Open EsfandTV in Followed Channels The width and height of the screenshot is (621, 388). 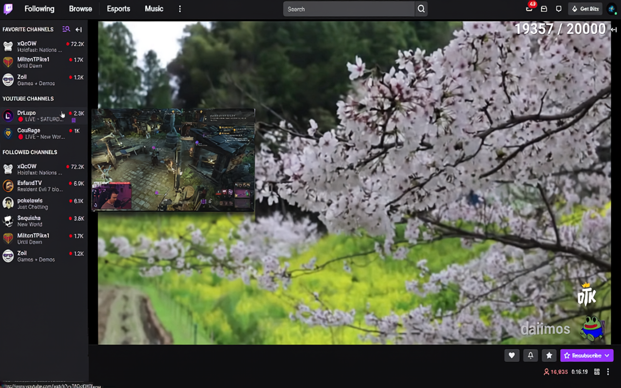44,186
